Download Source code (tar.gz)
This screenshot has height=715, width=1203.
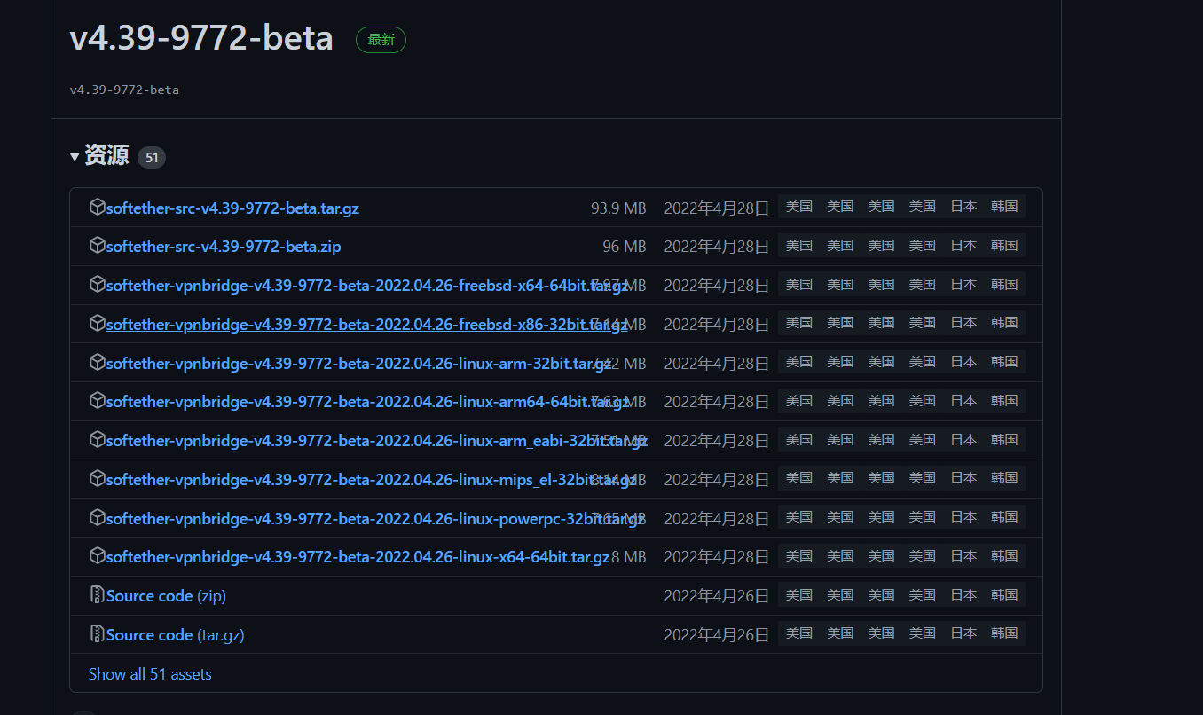point(175,635)
